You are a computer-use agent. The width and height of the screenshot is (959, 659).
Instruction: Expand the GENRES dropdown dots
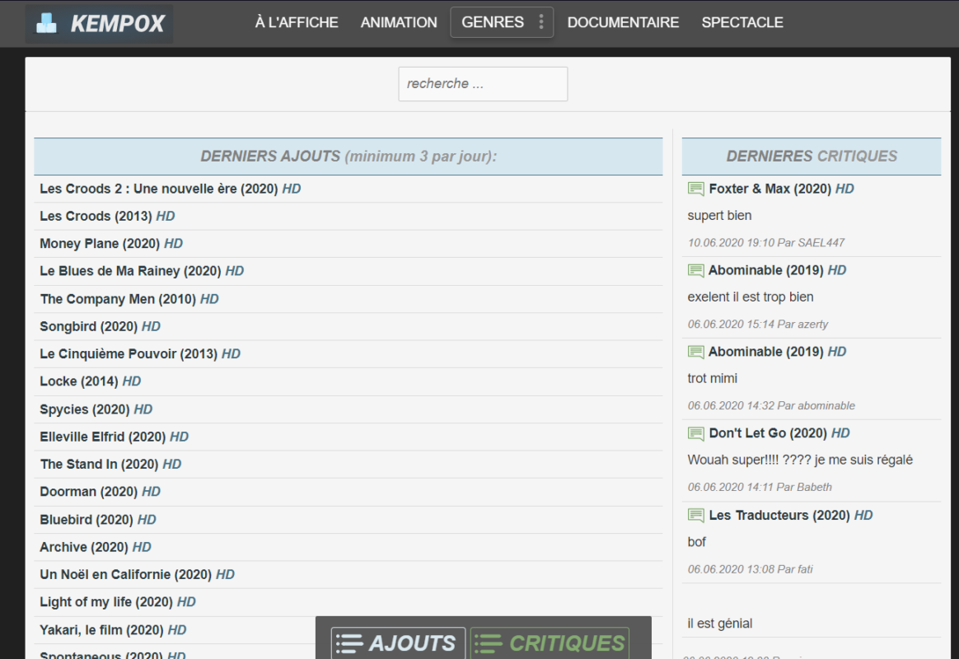pos(541,22)
